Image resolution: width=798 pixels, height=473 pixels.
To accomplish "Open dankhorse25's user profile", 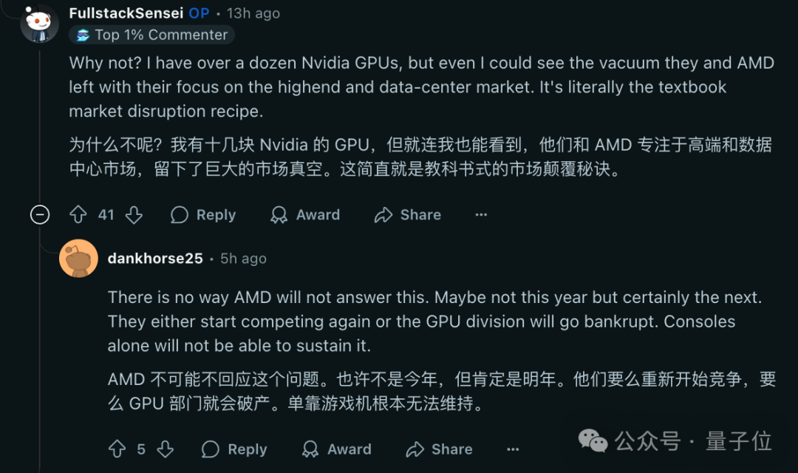I will pyautogui.click(x=155, y=259).
